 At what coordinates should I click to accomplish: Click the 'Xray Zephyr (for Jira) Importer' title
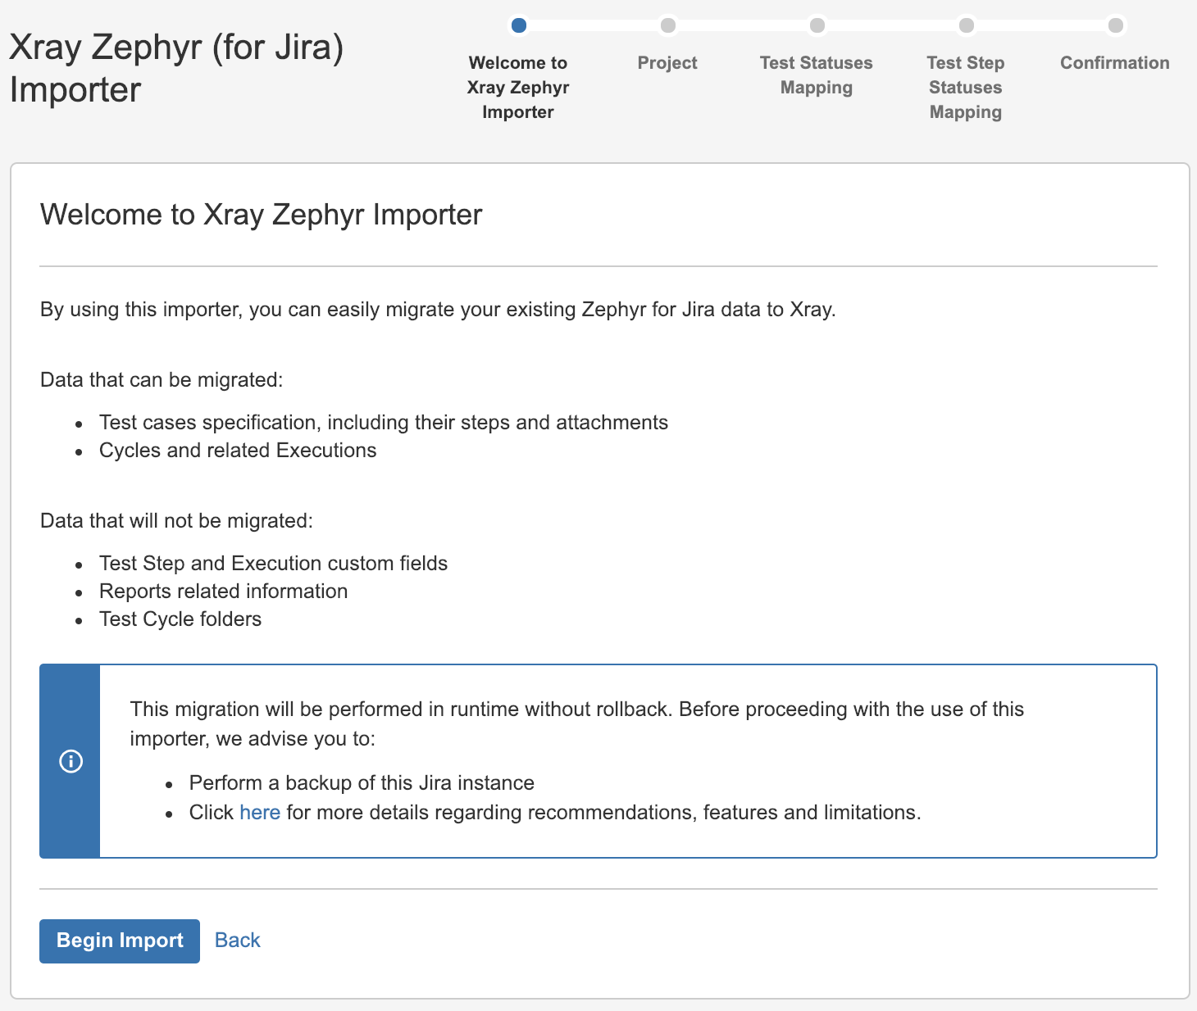click(176, 68)
